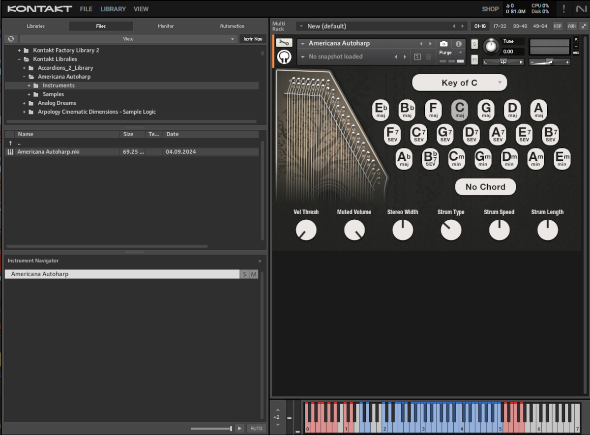Click the snapshot camera icon
This screenshot has width=590, height=435.
(444, 44)
